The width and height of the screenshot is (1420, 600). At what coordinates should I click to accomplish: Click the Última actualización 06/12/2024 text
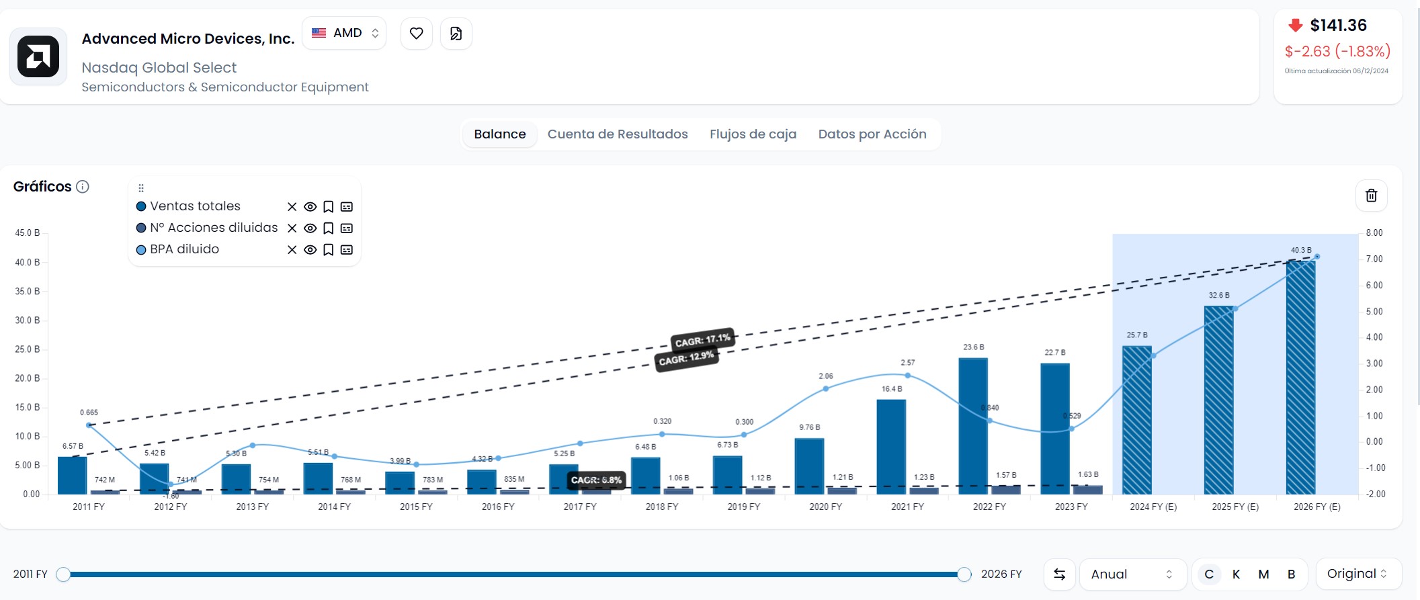(x=1337, y=71)
